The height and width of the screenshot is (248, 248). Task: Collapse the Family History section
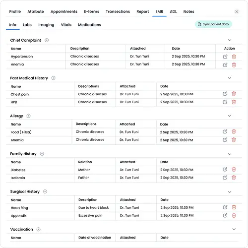pyautogui.click(x=230, y=154)
